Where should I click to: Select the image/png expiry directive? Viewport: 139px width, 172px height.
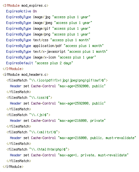click(x=48, y=34)
